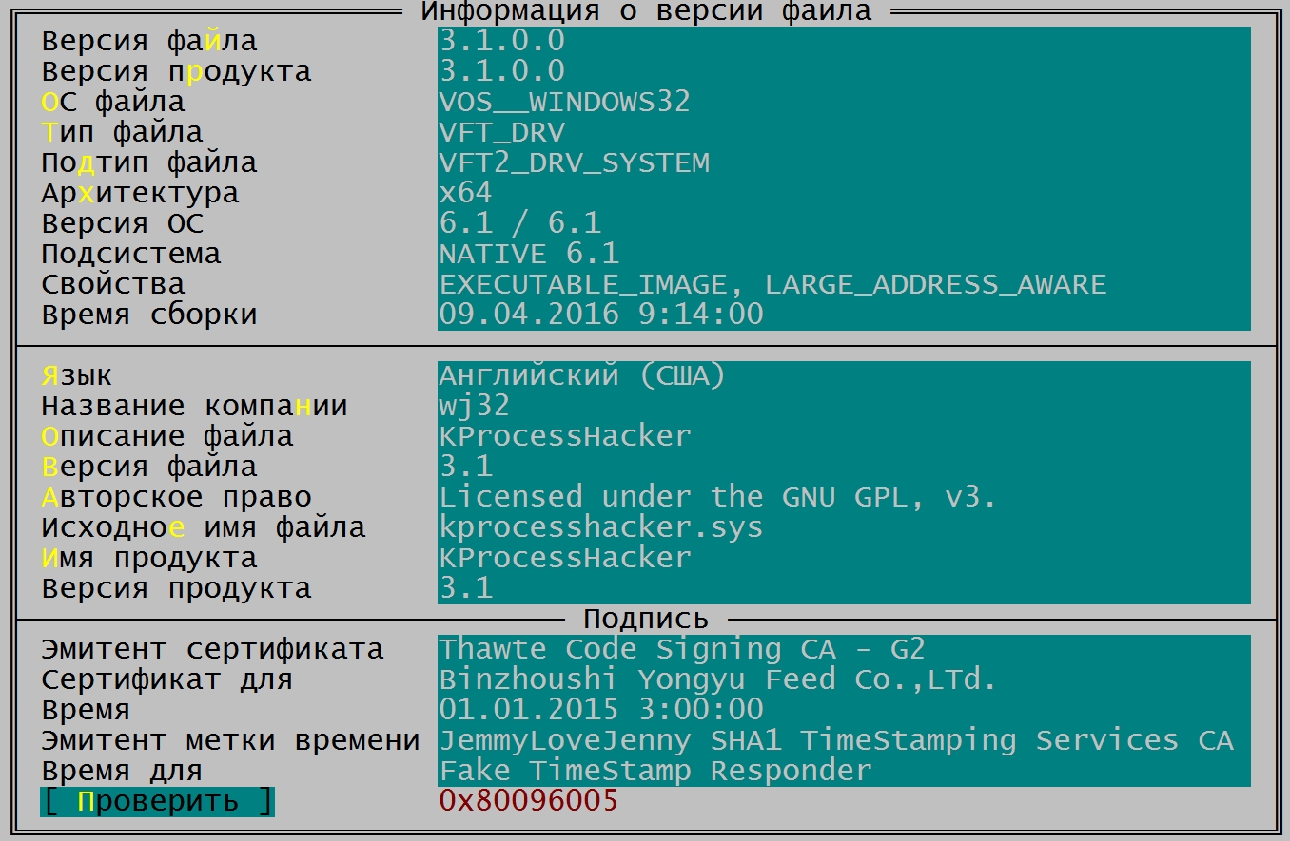This screenshot has width=1290, height=841.
Task: Select the Английский (США) language field
Action: tap(844, 375)
